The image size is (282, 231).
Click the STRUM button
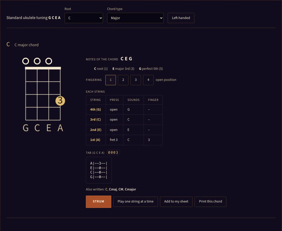click(98, 202)
